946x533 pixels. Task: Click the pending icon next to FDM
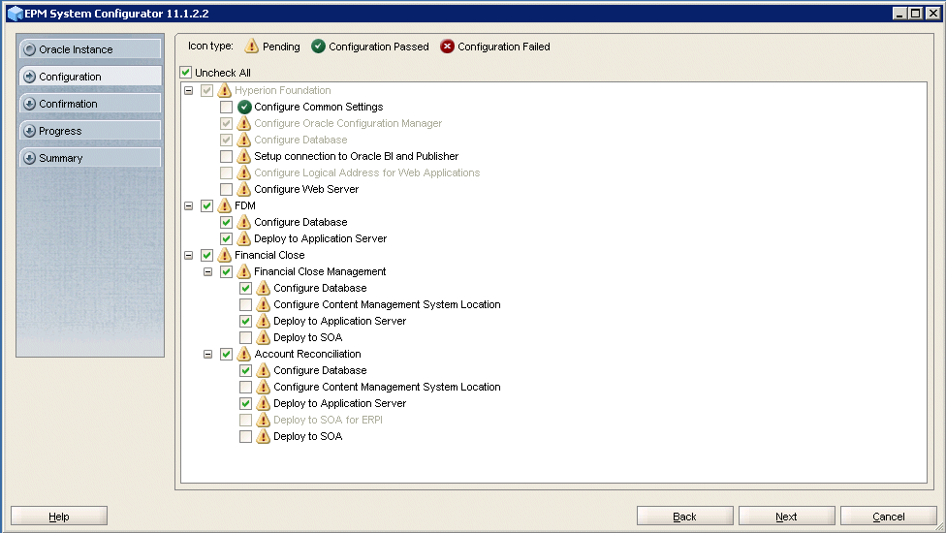point(225,205)
